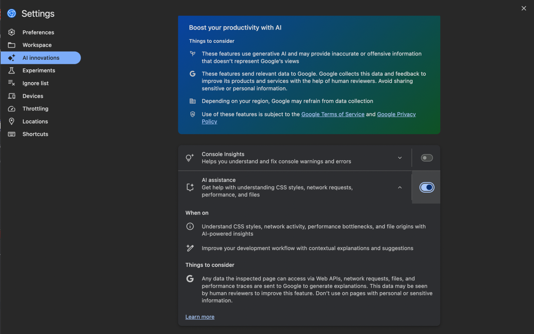Click the Google G icon in blue banner
The height and width of the screenshot is (334, 534).
[193, 74]
